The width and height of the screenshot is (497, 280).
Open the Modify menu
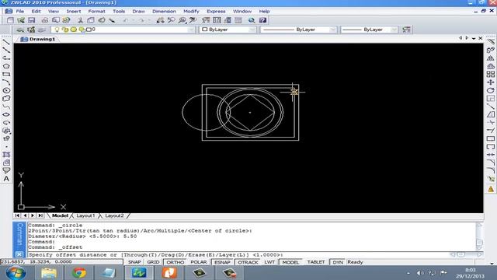(191, 12)
